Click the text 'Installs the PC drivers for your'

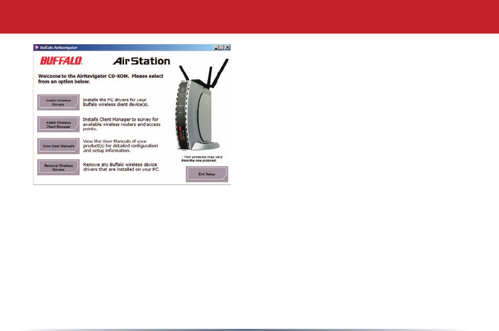(x=115, y=100)
